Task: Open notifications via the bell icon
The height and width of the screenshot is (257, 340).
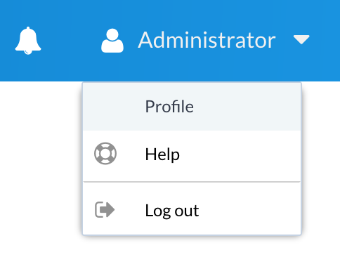Action: tap(28, 41)
